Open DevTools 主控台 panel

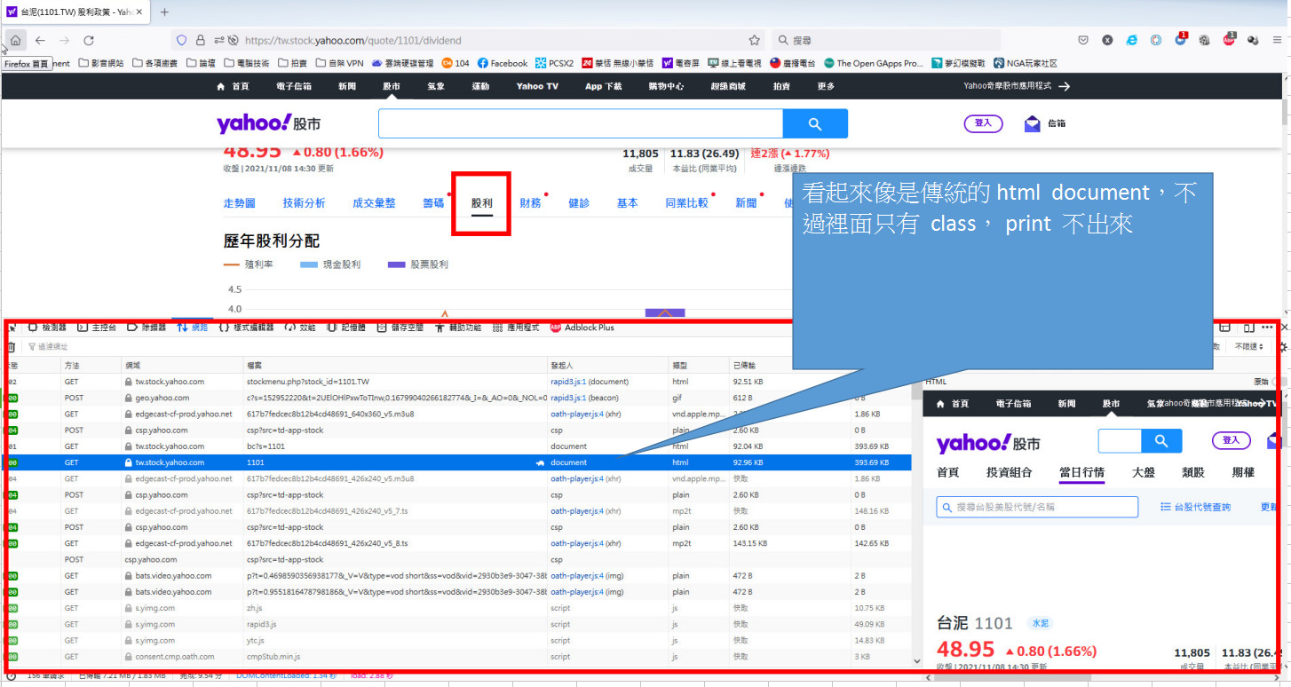click(x=97, y=328)
